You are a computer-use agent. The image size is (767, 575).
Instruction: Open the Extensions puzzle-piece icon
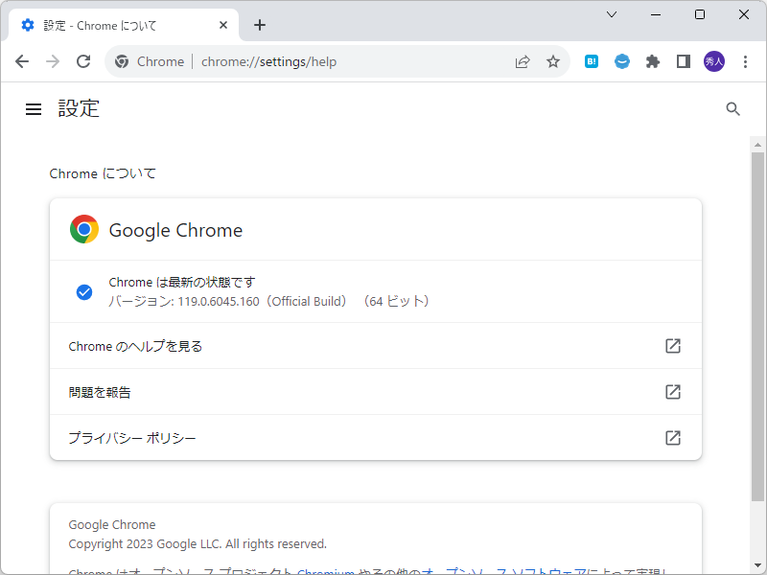tap(653, 60)
